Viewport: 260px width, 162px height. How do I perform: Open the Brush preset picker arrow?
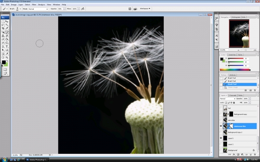20,9
